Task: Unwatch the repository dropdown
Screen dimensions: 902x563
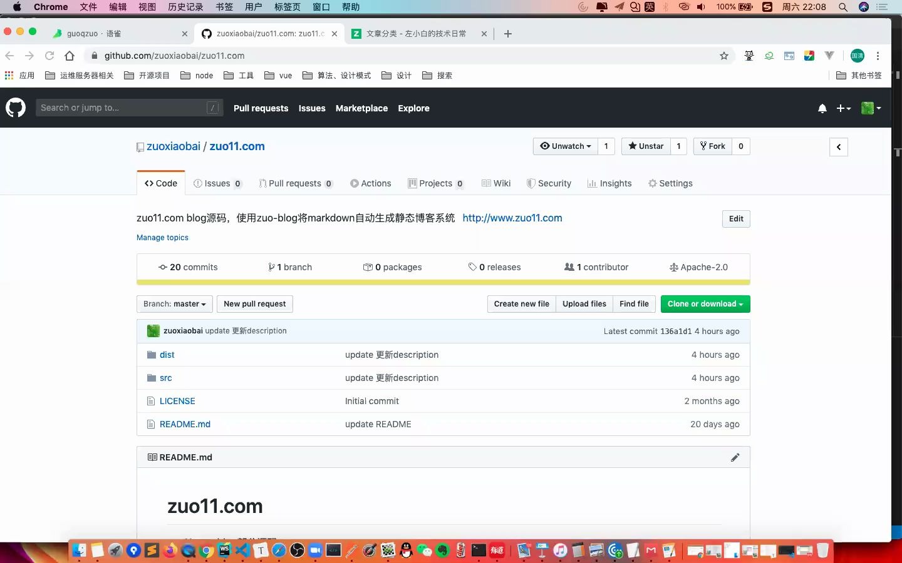Action: click(566, 146)
